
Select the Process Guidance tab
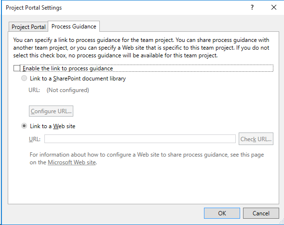74,26
